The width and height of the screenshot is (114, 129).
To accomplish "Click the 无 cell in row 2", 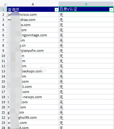I will click(86, 14).
